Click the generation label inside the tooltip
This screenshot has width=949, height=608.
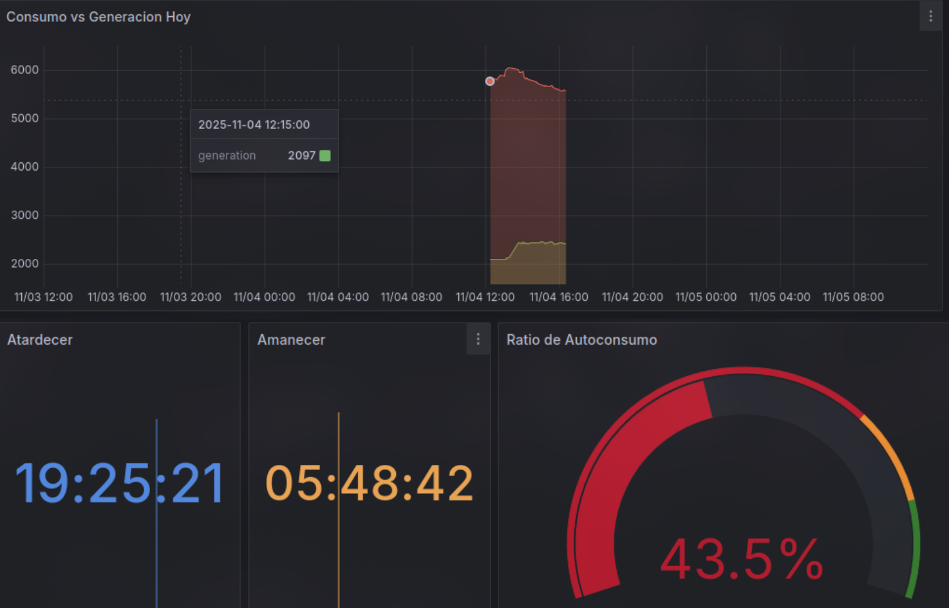point(227,155)
